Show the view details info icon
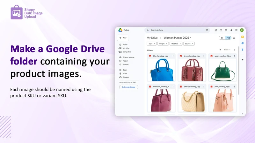Viewport: 255px width, 143px height. click(234, 38)
